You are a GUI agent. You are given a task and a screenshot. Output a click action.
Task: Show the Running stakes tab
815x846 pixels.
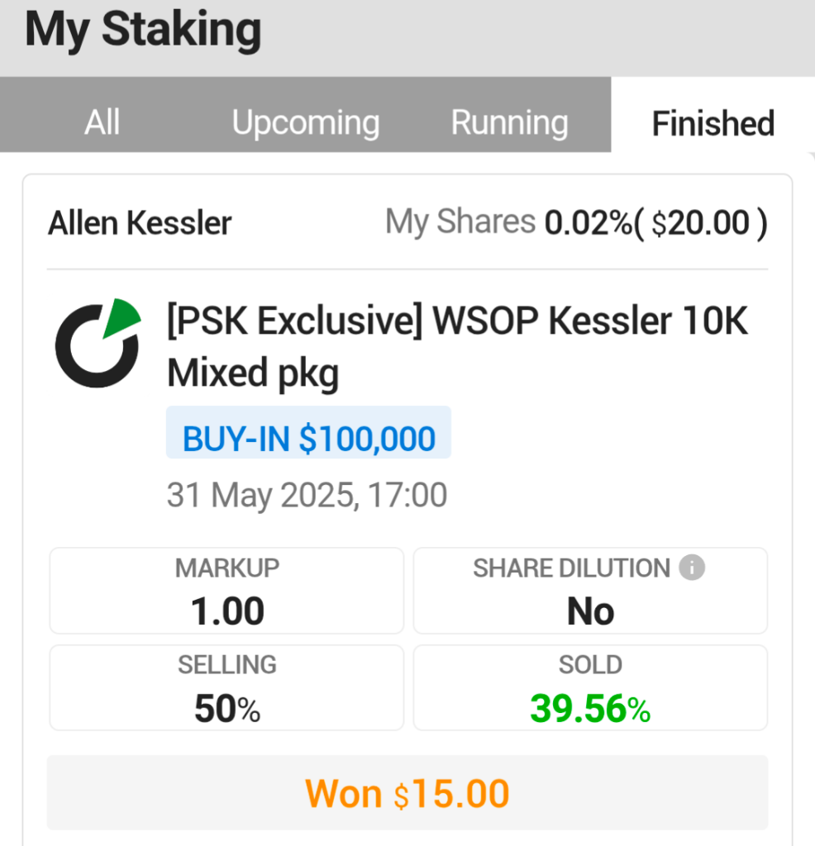point(509,122)
